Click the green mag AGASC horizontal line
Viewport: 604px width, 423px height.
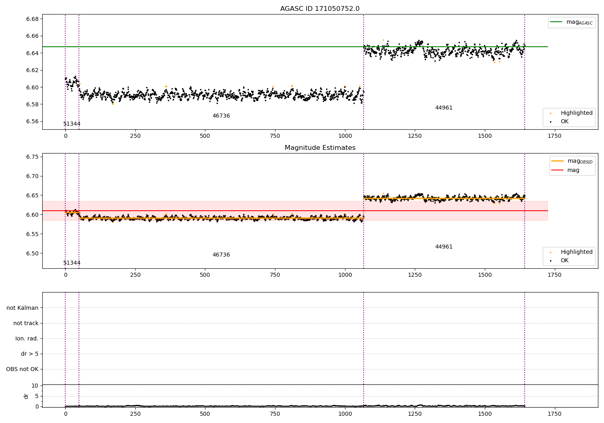[295, 47]
